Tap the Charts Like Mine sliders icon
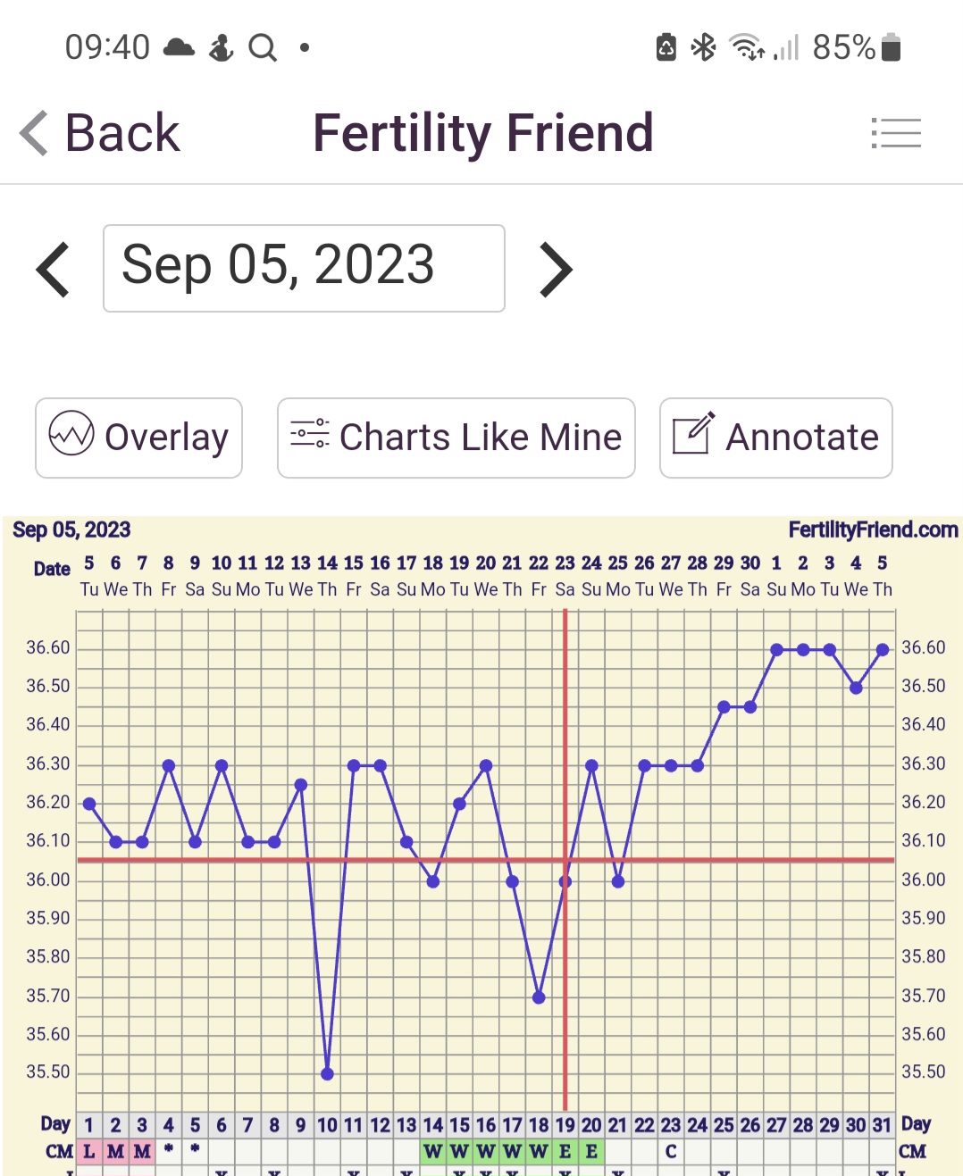Viewport: 963px width, 1176px height. tap(310, 434)
